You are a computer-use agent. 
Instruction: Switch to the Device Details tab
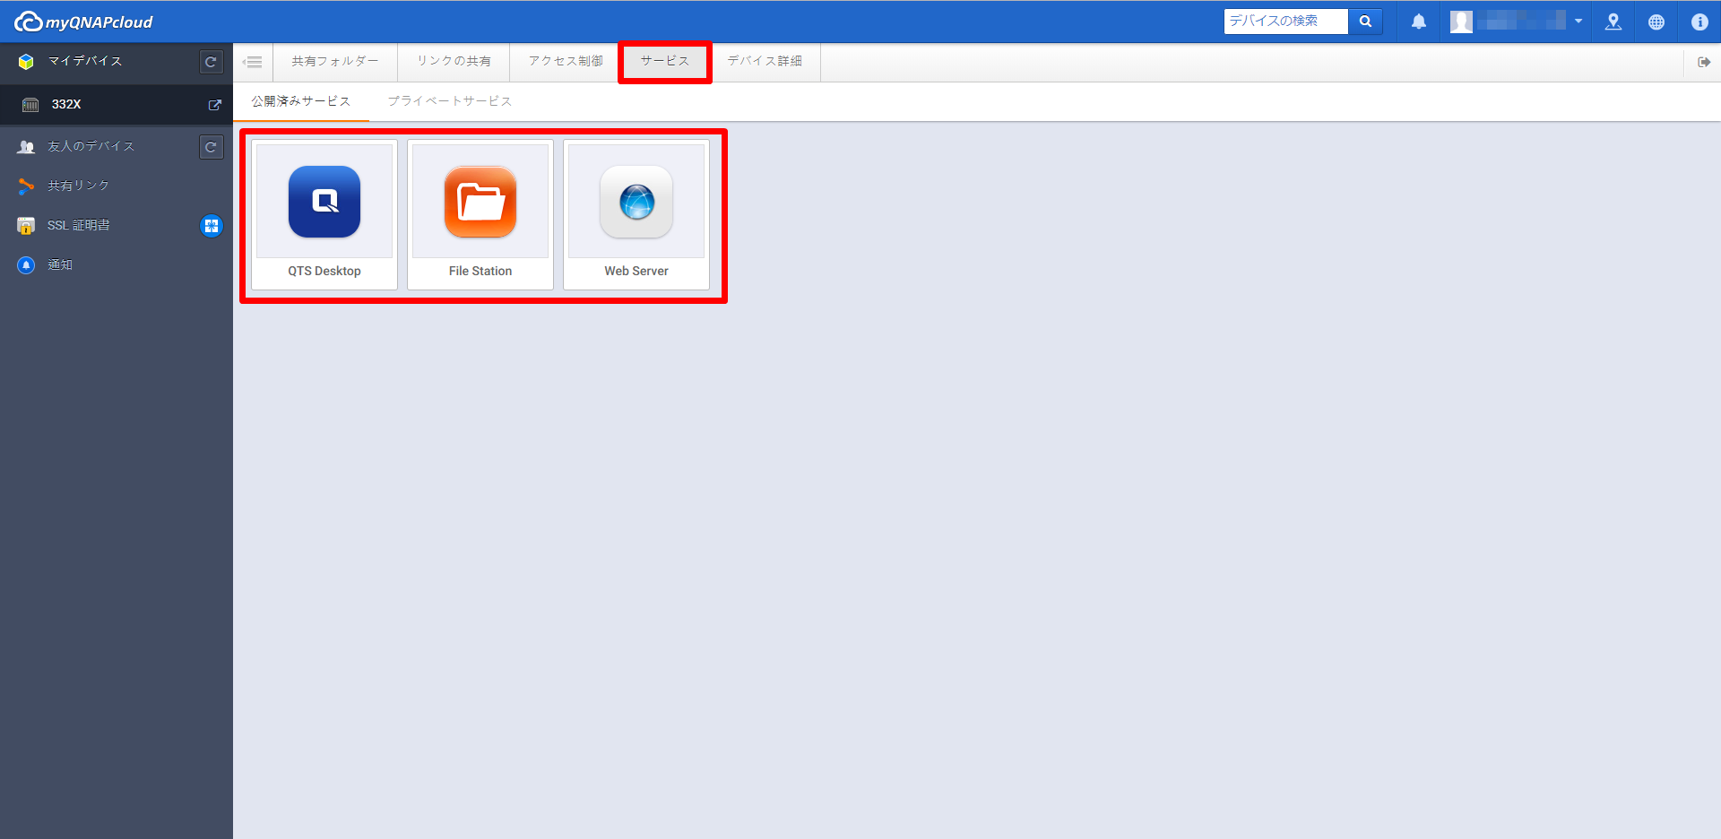(765, 61)
